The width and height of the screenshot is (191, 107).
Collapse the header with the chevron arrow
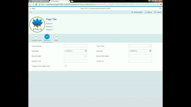click(x=31, y=12)
